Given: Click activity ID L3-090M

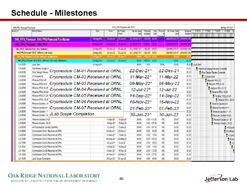Looking at the screenshot, I should point(22,131).
